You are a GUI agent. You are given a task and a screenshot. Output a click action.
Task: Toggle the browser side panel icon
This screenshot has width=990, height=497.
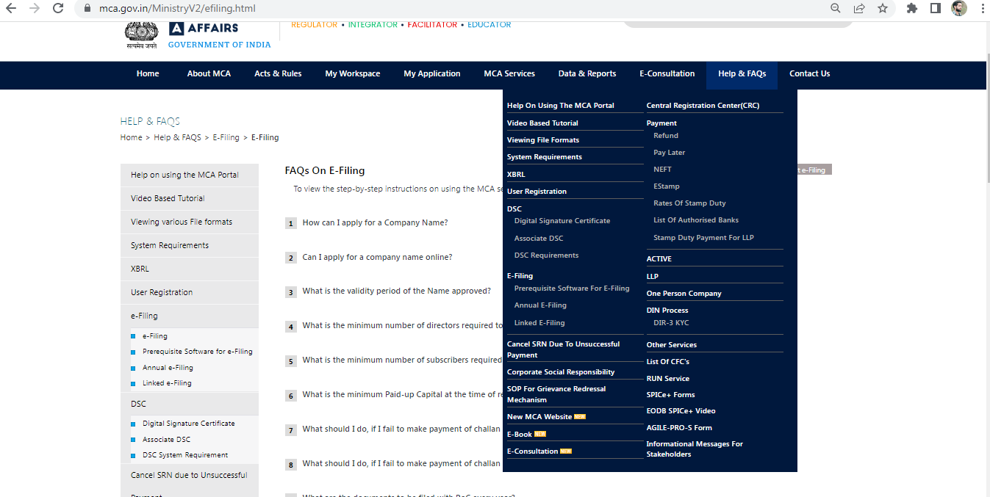[935, 9]
